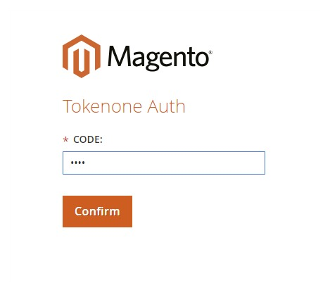Click the letter o ending Magento wordmark
The height and width of the screenshot is (290, 330).
202,58
